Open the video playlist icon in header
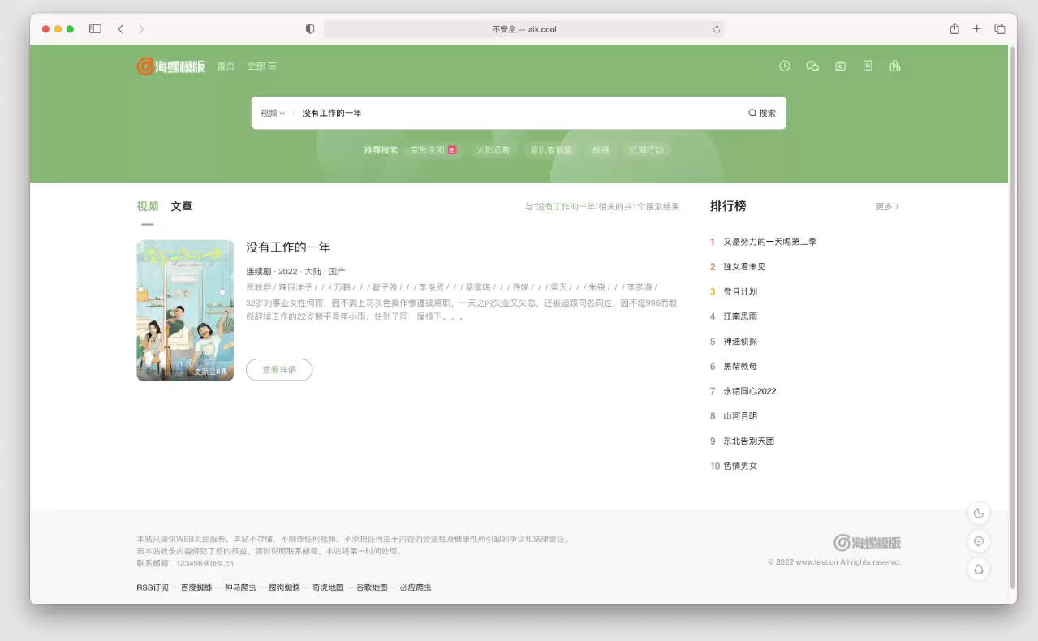Image resolution: width=1038 pixels, height=641 pixels. pos(841,67)
